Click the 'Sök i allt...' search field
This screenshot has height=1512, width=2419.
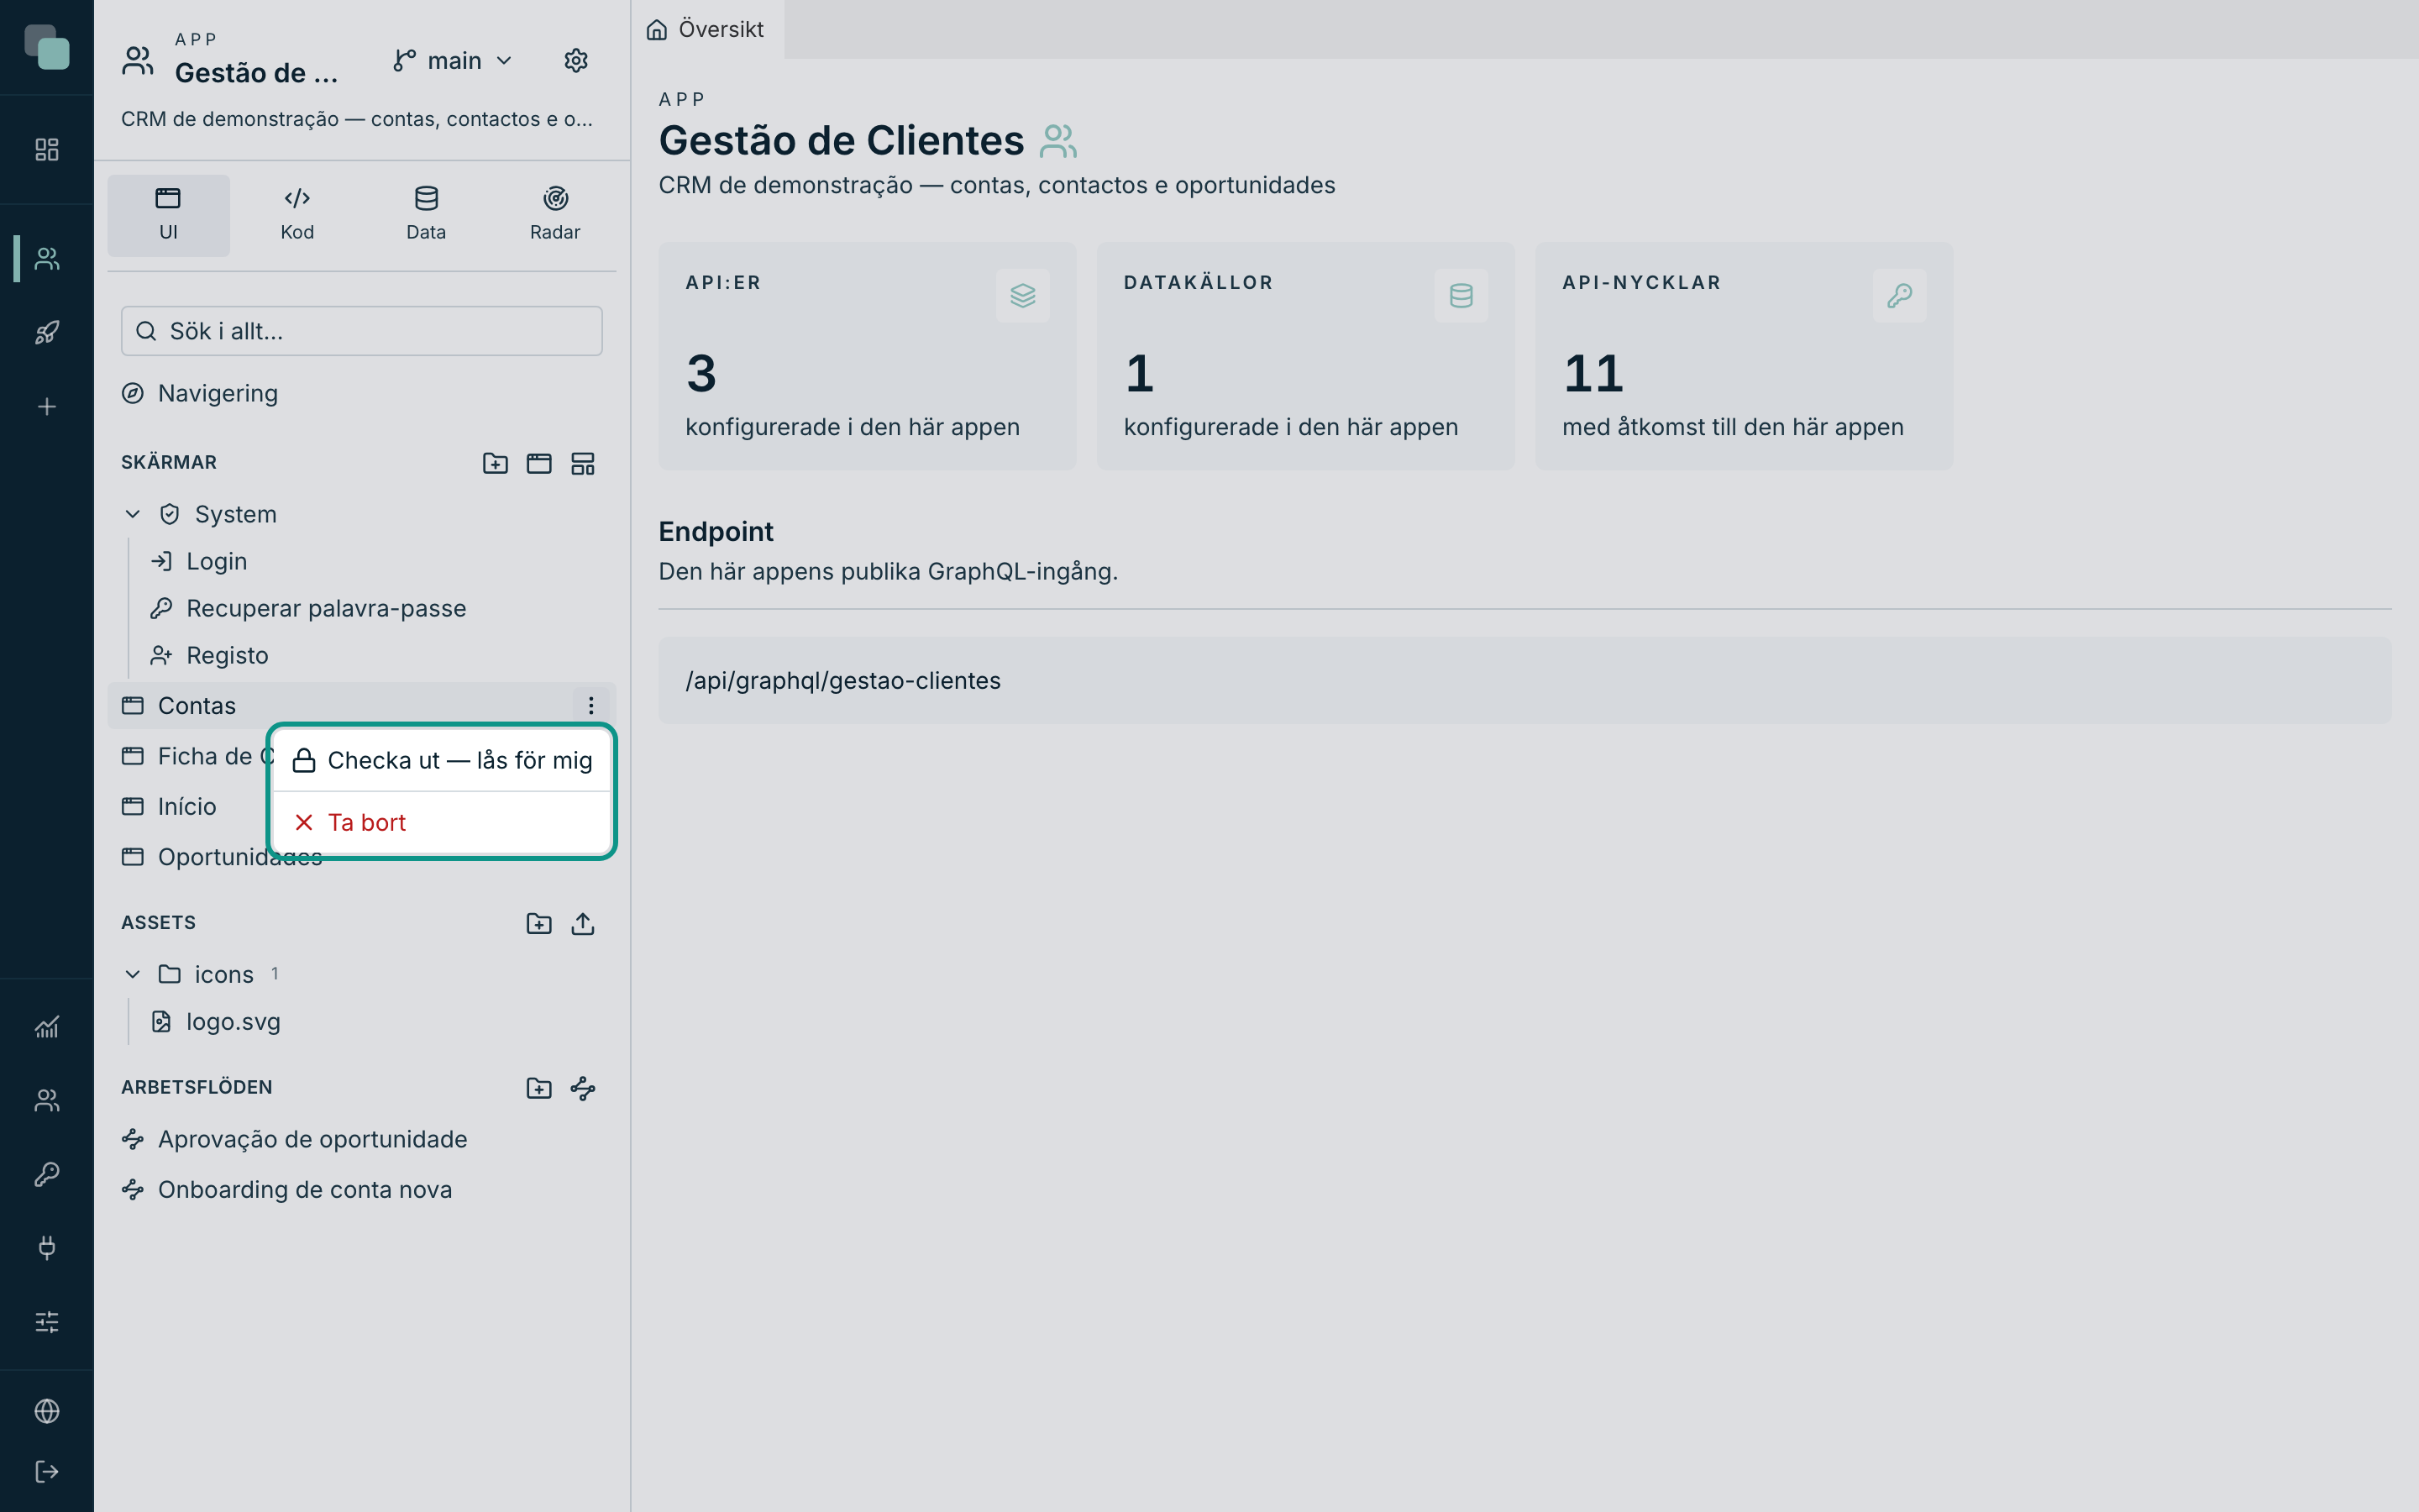(362, 331)
